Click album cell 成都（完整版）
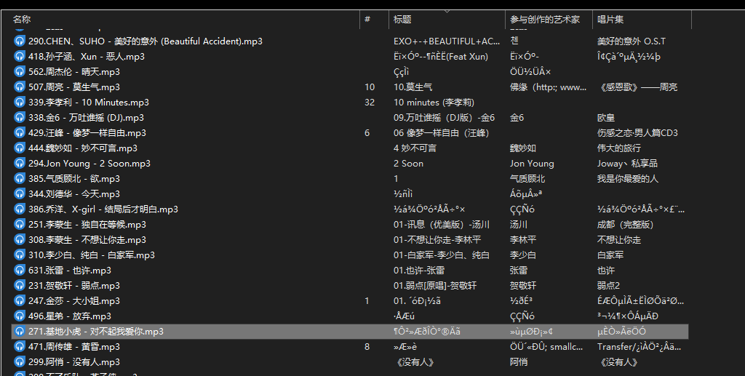Viewport: 745px width, 376px height. [x=625, y=225]
